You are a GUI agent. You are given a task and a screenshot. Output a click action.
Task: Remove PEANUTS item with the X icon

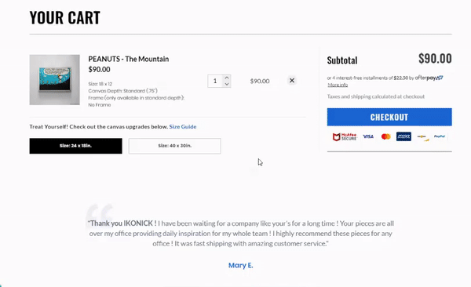[292, 81]
